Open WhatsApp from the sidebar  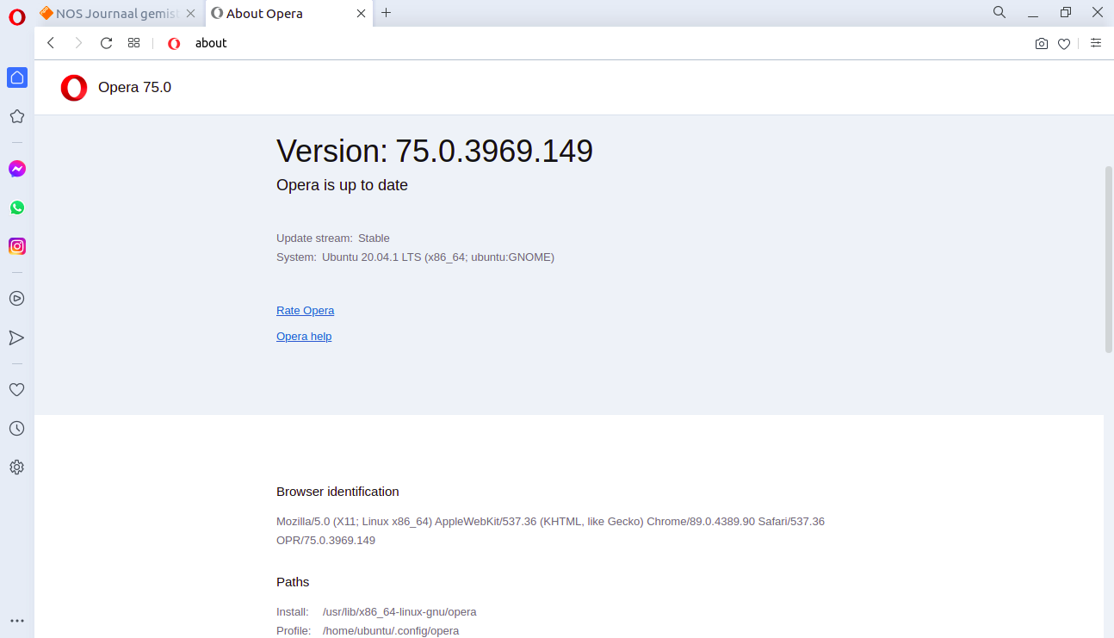16,208
